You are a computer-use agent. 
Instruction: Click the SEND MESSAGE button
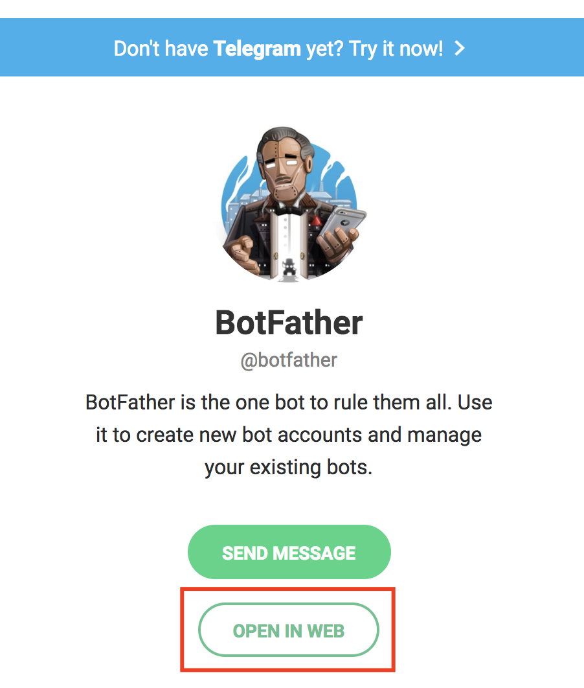point(289,552)
